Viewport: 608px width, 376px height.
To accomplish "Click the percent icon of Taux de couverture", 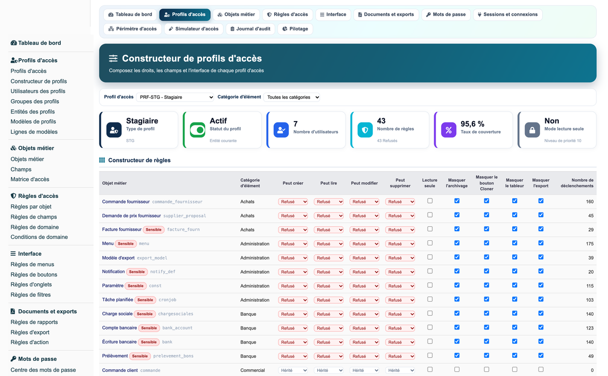I will click(x=448, y=130).
